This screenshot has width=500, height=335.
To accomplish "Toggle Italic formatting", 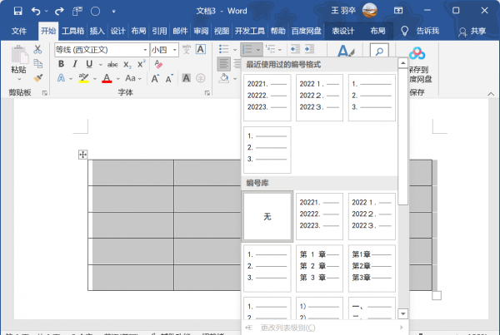I will [75, 64].
